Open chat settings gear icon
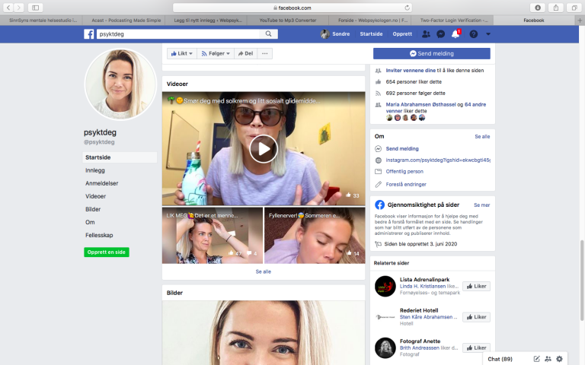The height and width of the screenshot is (365, 585). tap(559, 359)
